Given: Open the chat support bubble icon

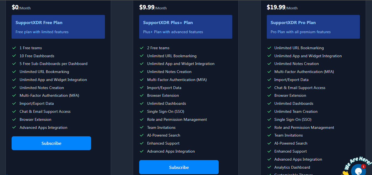Looking at the screenshot, I should (x=358, y=171).
